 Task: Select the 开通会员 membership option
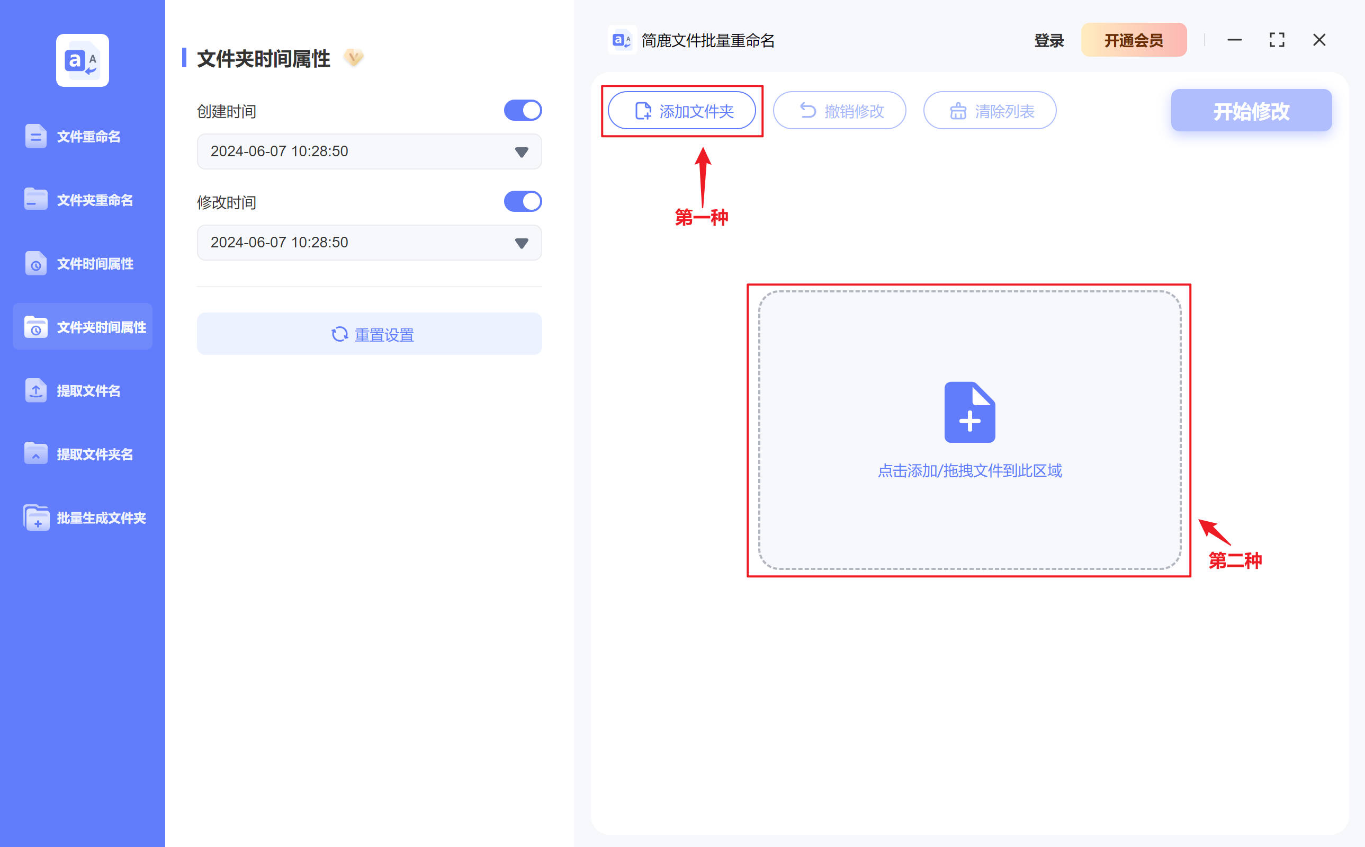pyautogui.click(x=1133, y=40)
